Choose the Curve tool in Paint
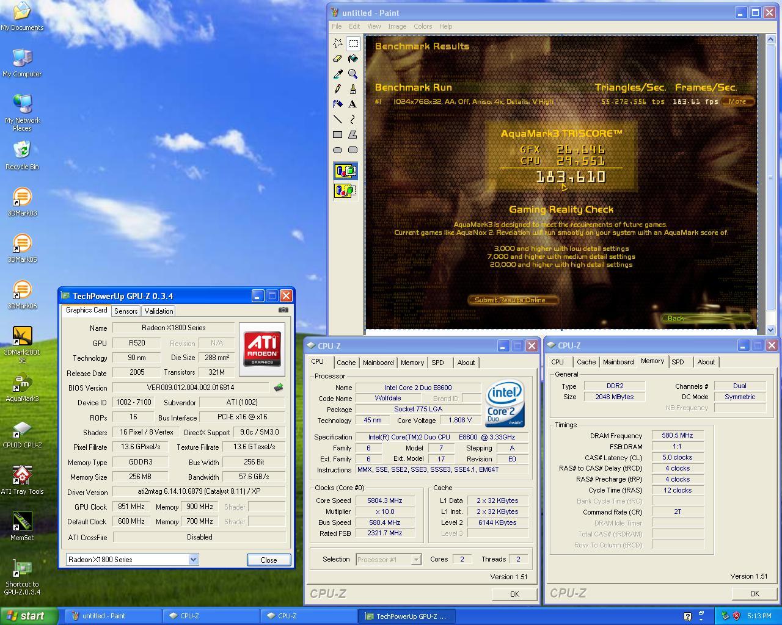782x625 pixels. (x=353, y=120)
